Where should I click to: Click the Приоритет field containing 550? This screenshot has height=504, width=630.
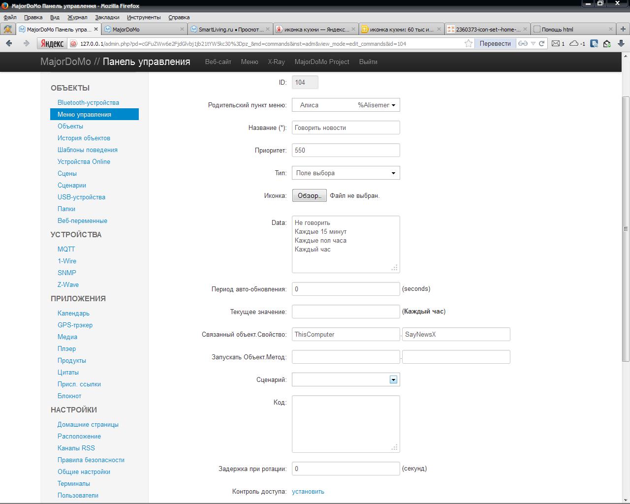pyautogui.click(x=346, y=150)
